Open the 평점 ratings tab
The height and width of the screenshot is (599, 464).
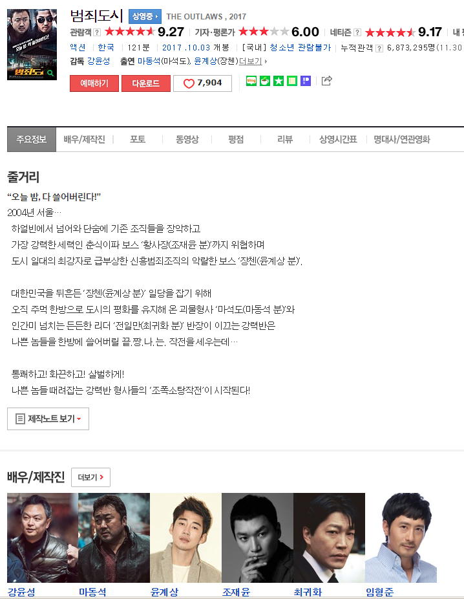[x=236, y=140]
